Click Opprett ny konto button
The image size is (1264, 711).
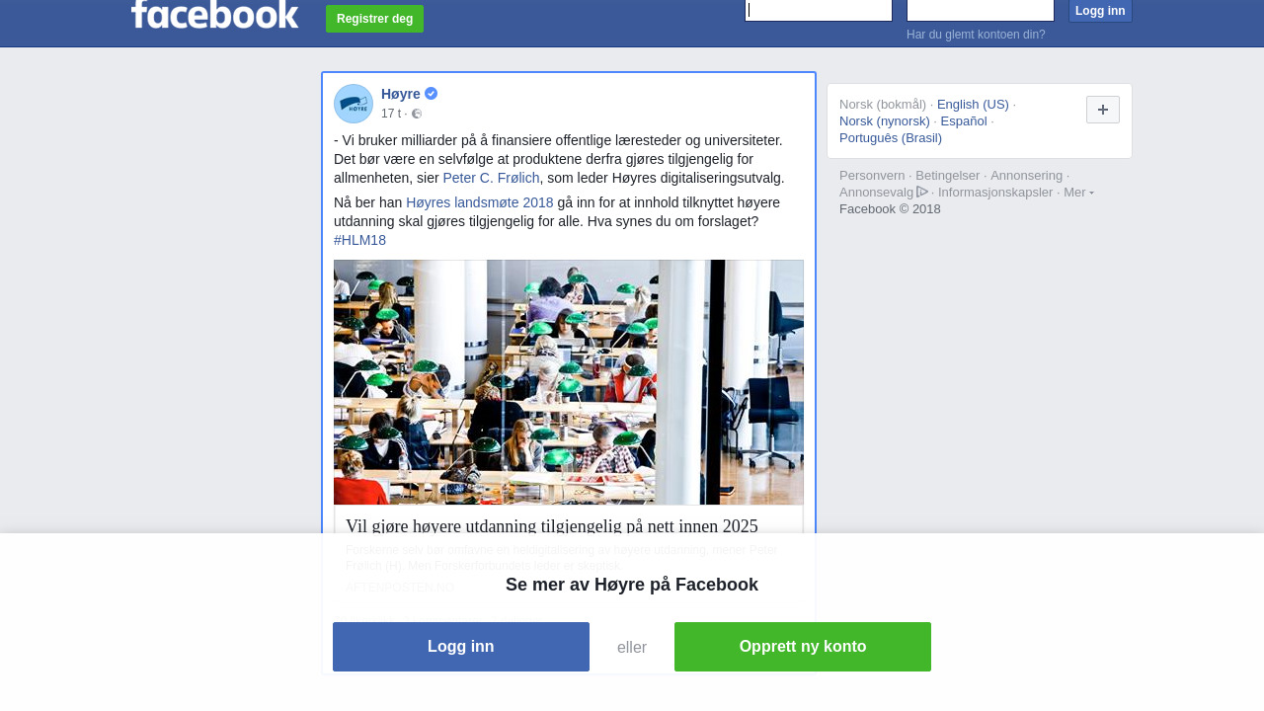[x=803, y=647]
